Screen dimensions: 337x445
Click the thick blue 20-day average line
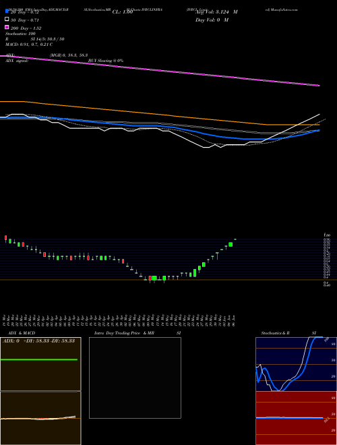tap(160, 127)
